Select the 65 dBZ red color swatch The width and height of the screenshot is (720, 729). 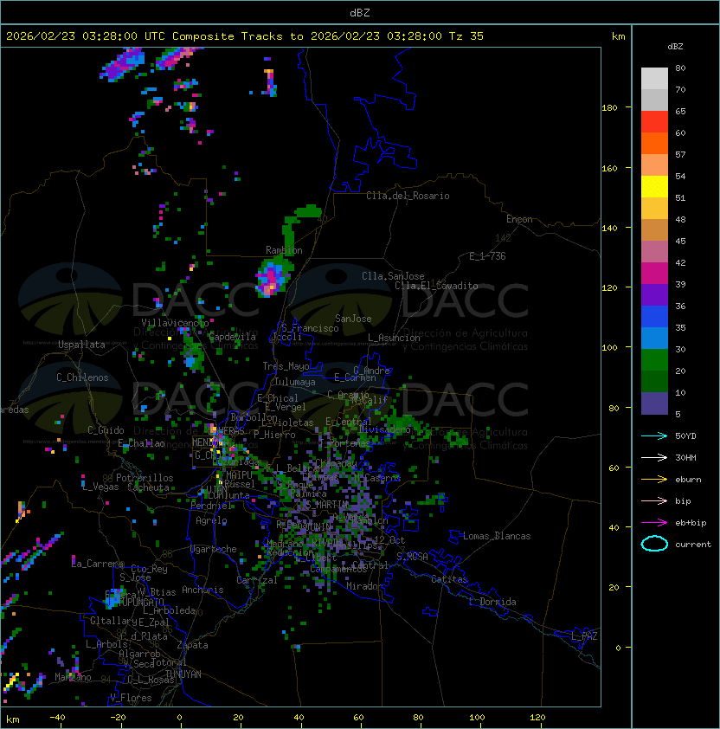point(654,122)
